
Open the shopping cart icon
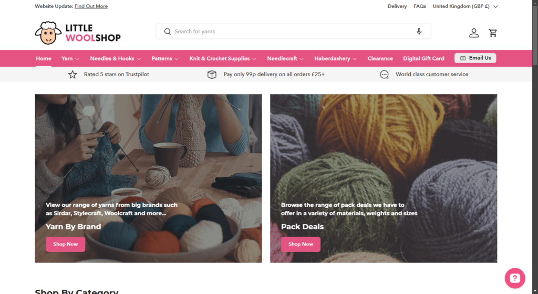tap(493, 33)
